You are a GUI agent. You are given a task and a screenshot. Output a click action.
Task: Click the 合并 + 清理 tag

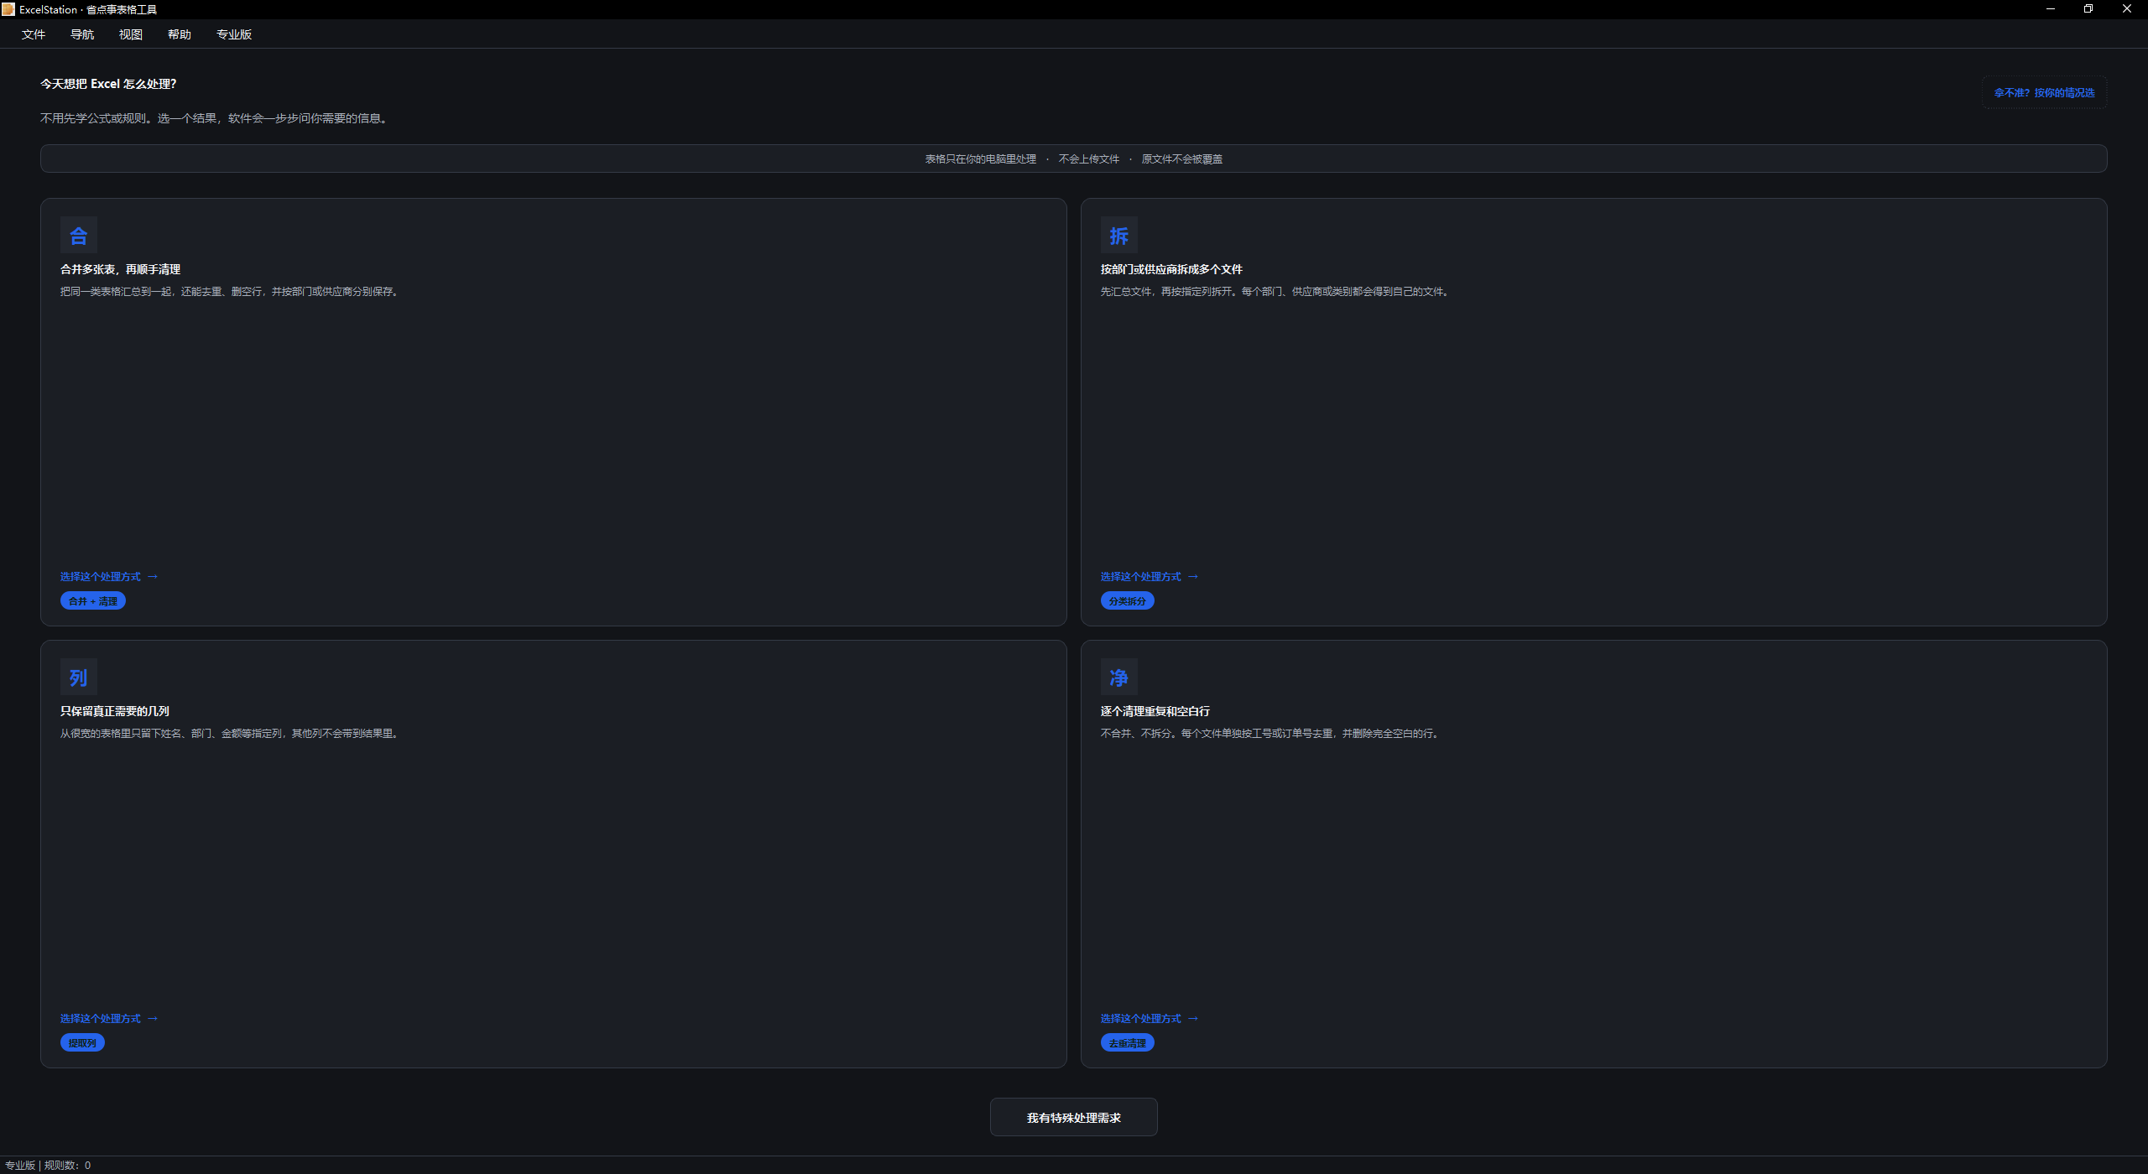93,601
